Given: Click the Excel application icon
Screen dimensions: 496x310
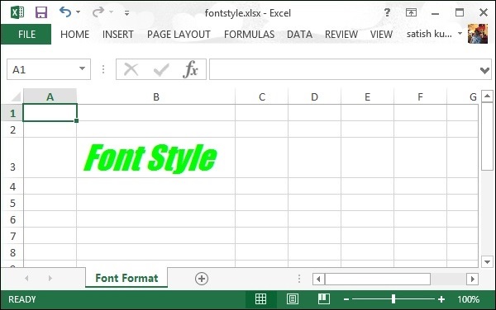Looking at the screenshot, I should 17,12.
